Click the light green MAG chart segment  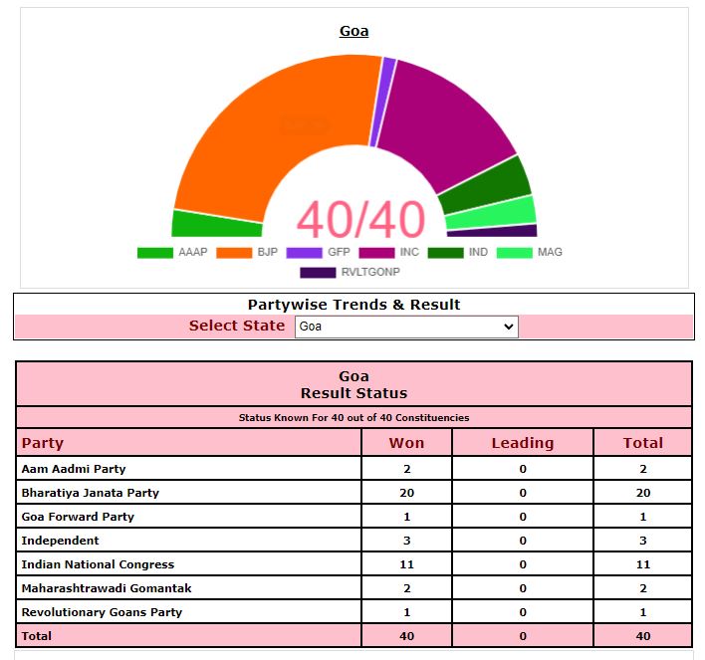pos(491,214)
